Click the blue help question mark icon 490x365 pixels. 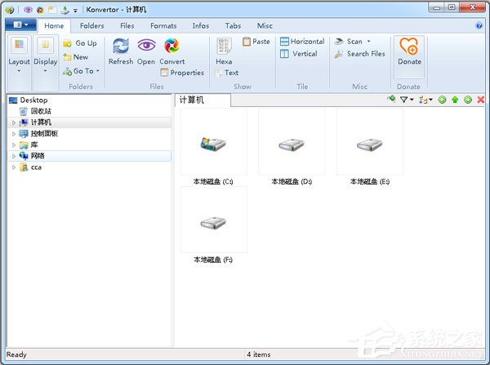(479, 25)
